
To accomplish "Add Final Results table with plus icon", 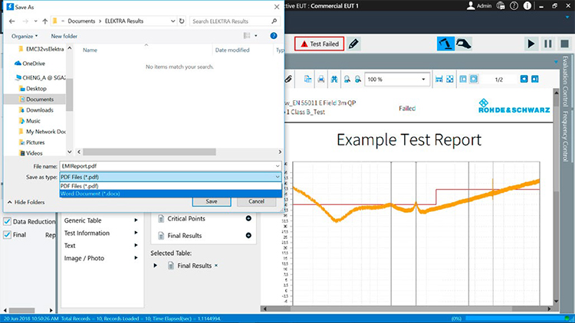I will (x=248, y=236).
